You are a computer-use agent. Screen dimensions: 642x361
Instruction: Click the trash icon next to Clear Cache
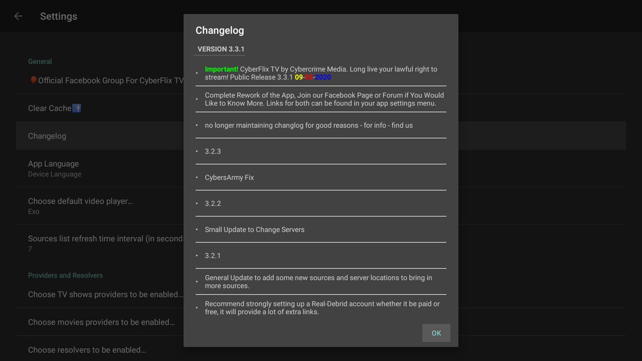pos(76,108)
